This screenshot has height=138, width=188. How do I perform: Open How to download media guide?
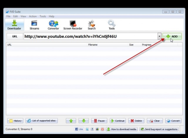coord(122,129)
